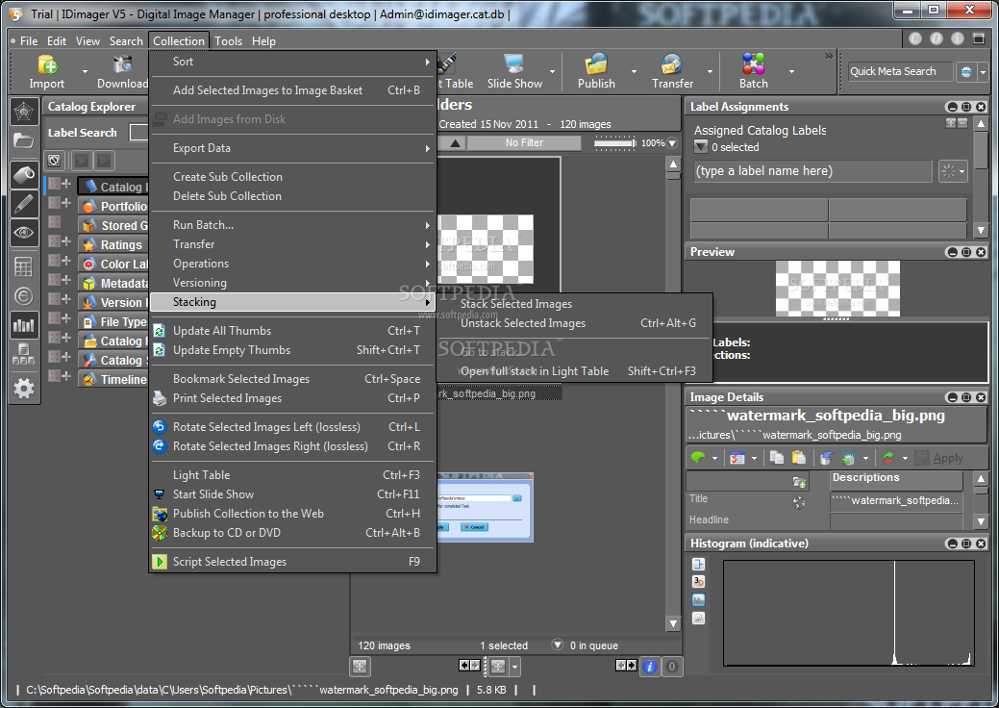
Task: Select the pencil edit sidebar icon
Action: pos(24,203)
